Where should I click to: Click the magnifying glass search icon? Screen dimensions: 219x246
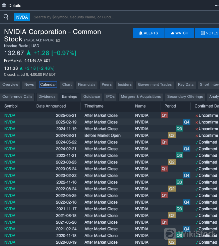click(6, 17)
